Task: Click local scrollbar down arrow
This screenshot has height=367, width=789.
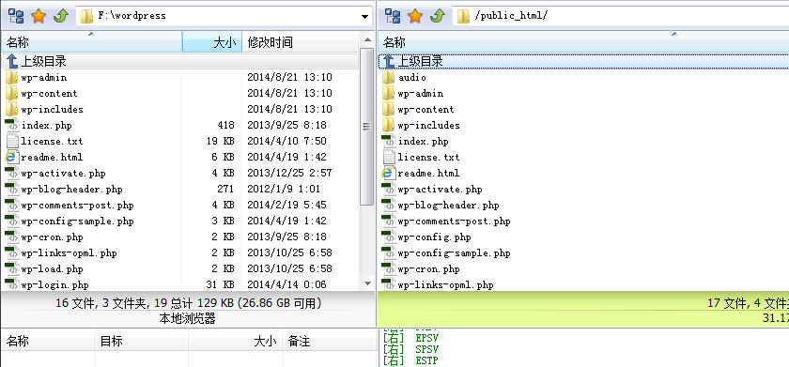Action: pos(367,283)
